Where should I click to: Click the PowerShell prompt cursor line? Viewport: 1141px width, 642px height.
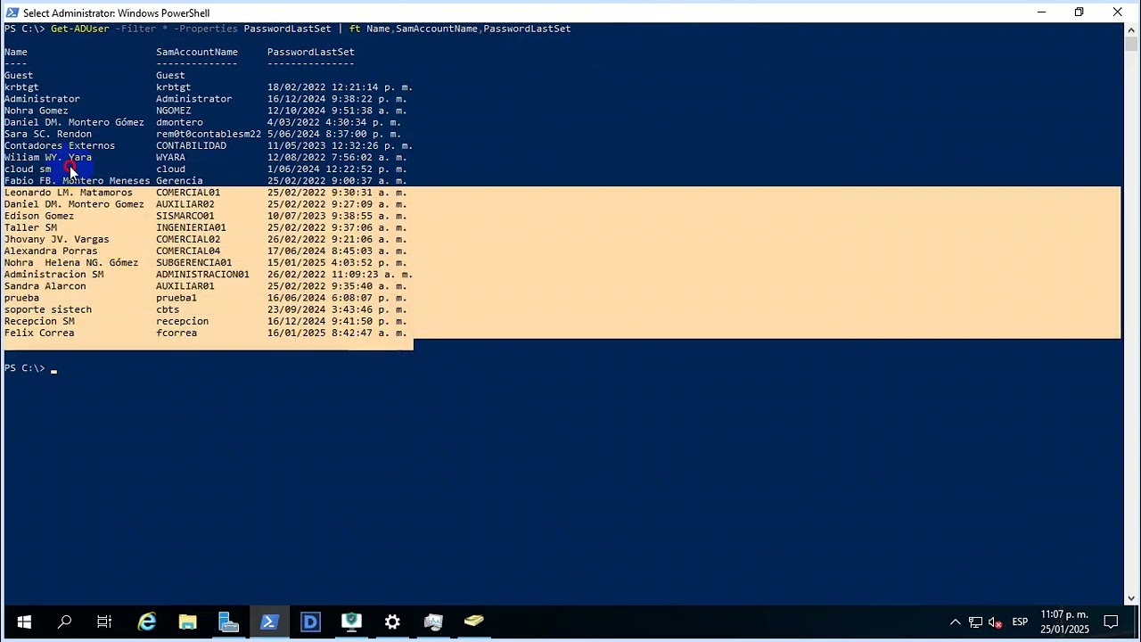click(29, 368)
